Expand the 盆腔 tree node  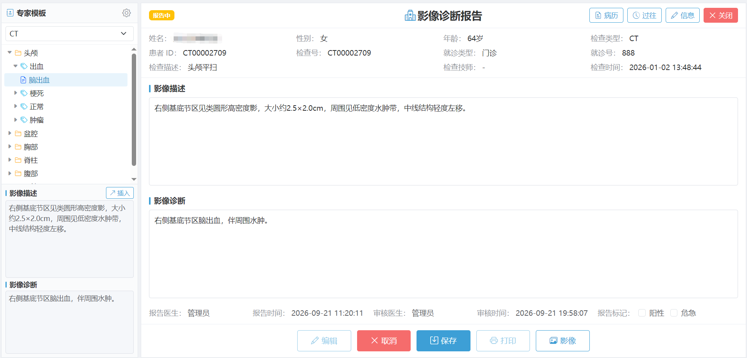coord(10,133)
